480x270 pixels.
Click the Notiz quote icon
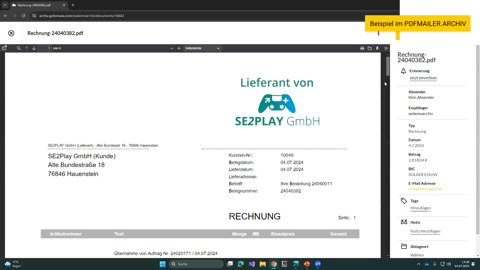tap(404, 222)
